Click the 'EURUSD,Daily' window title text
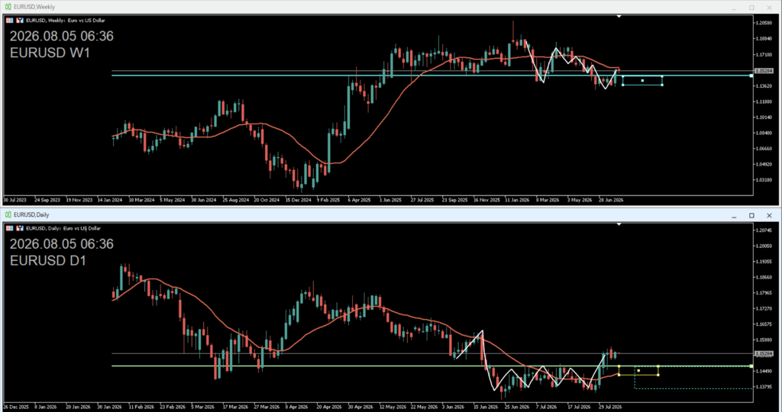The width and height of the screenshot is (782, 412). [31, 214]
